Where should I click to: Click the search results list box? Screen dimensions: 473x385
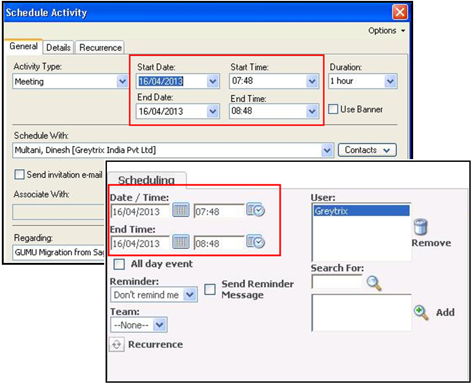pyautogui.click(x=361, y=313)
